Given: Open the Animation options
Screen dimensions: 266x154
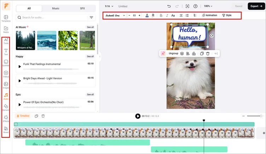Looking at the screenshot, I should point(209,15).
